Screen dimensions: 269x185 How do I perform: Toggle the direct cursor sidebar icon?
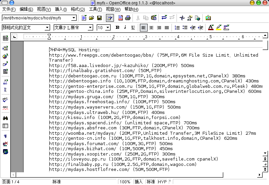click(5, 90)
